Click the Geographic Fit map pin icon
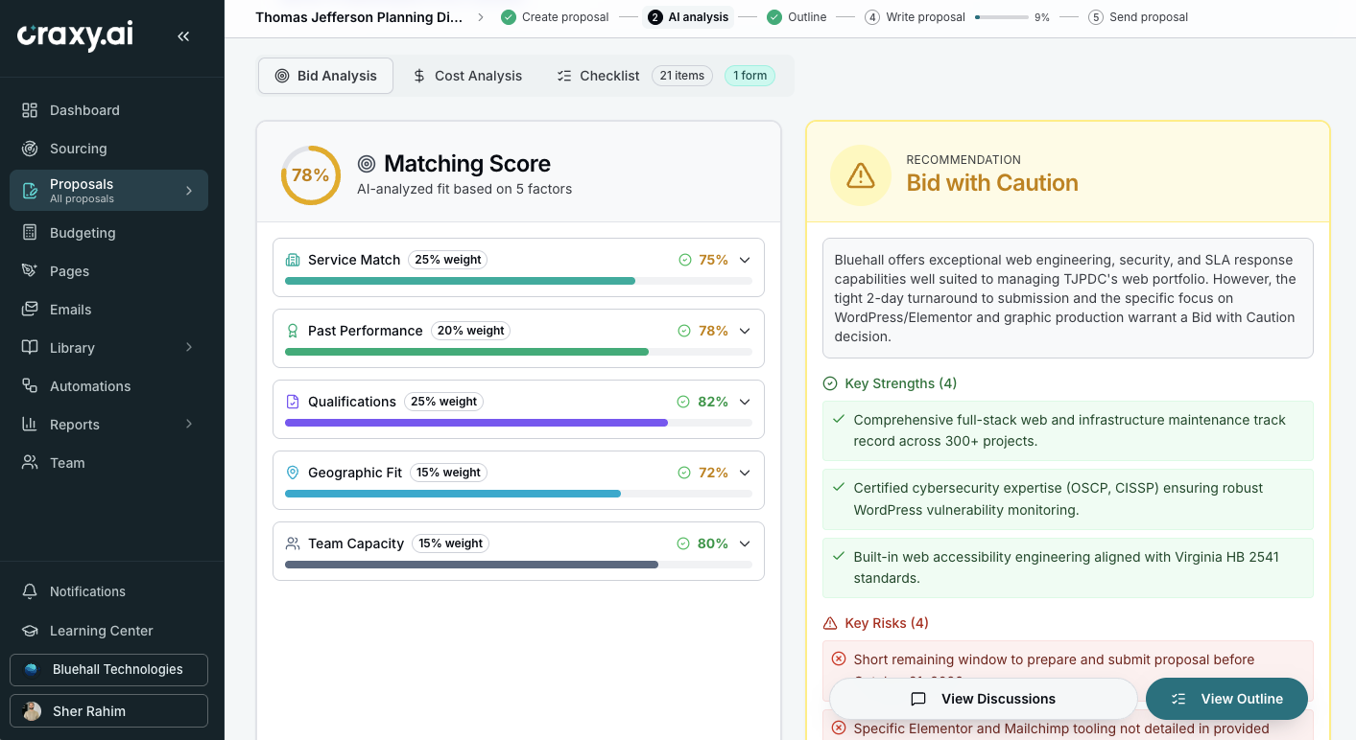 point(293,473)
